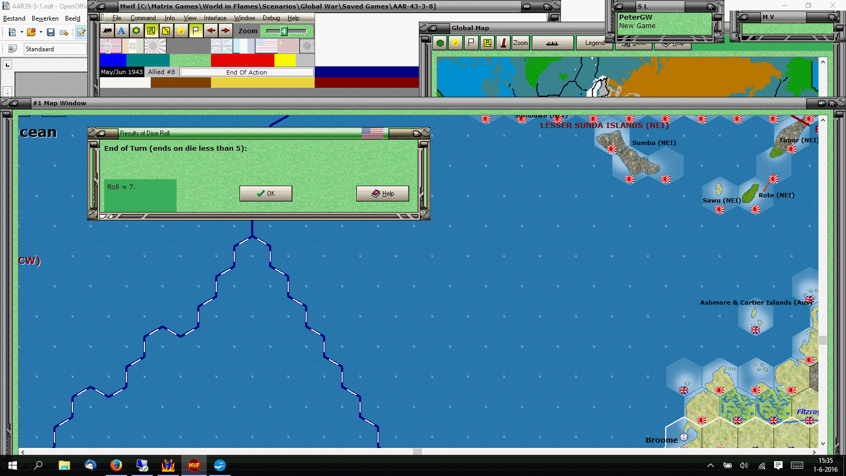Click the green hexagon icon in Global Map
This screenshot has height=476, width=846.
click(440, 43)
